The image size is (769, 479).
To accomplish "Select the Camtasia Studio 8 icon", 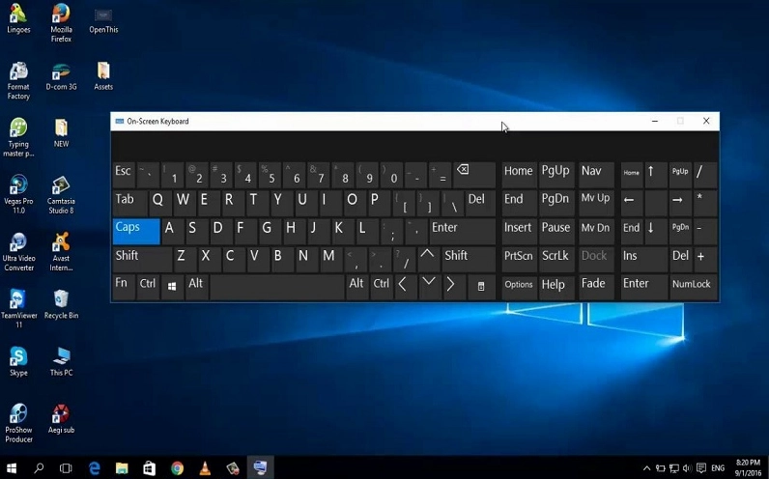I will tap(61, 195).
